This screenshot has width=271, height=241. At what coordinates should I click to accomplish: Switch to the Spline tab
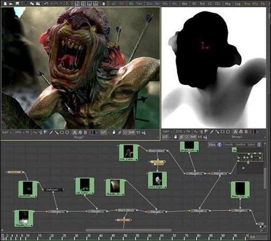(251, 145)
